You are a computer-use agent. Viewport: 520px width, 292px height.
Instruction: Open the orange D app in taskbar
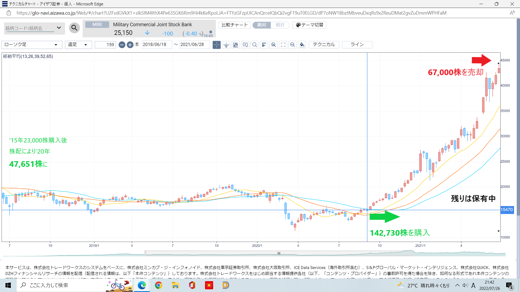[226, 285]
